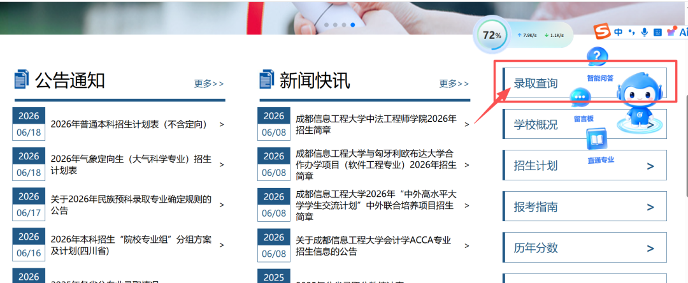Click arrow after 欧布达大学 news item

467,165
